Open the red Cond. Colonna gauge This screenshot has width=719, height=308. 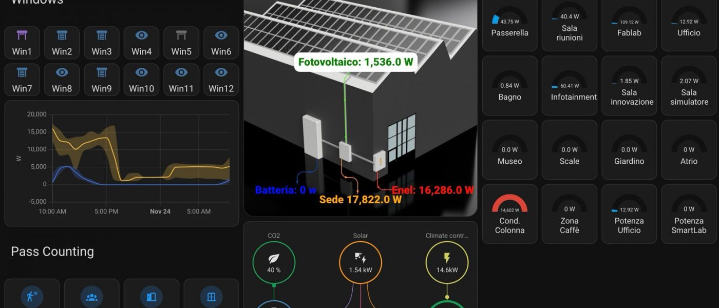pyautogui.click(x=509, y=203)
